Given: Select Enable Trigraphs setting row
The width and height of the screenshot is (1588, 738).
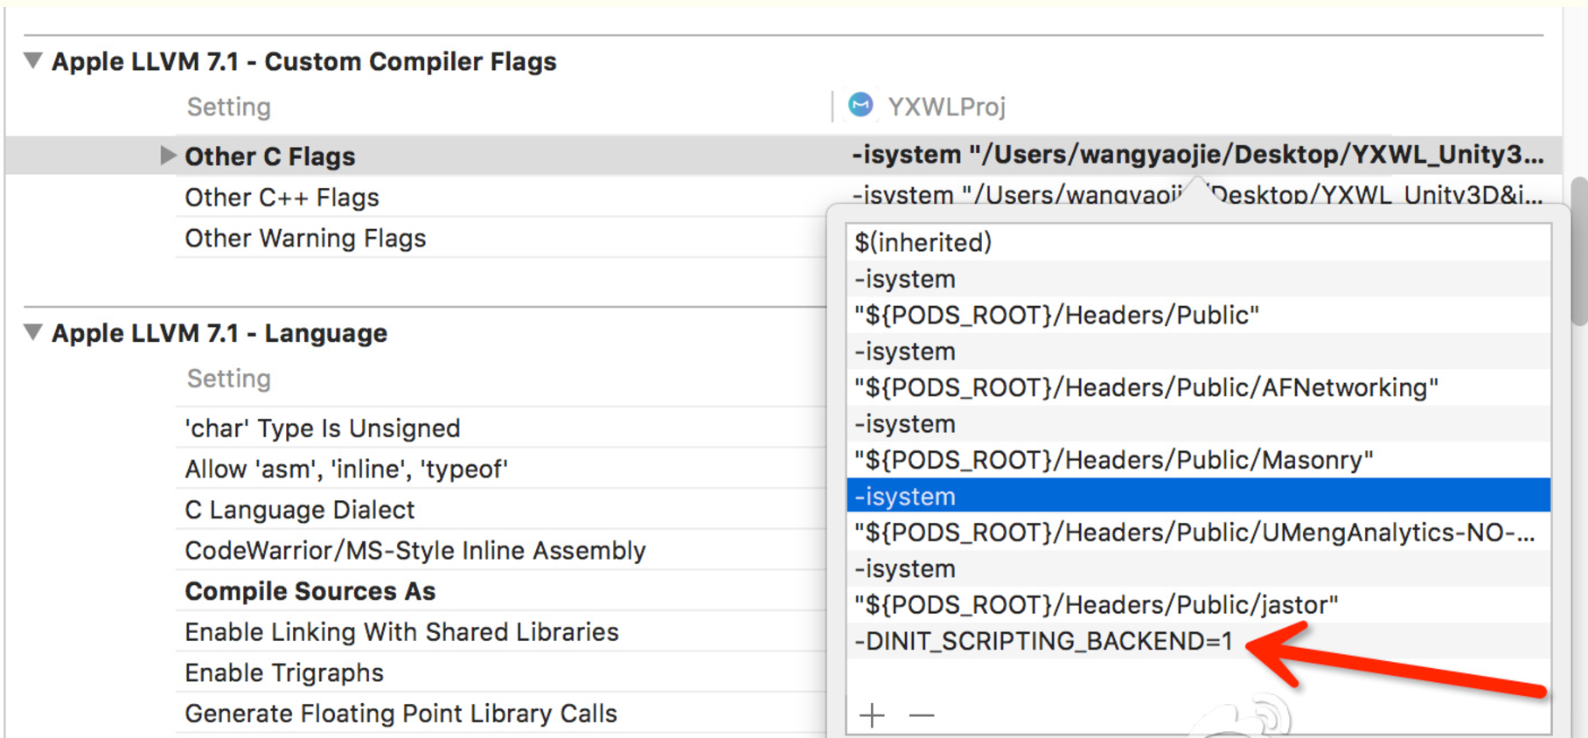Looking at the screenshot, I should [504, 672].
